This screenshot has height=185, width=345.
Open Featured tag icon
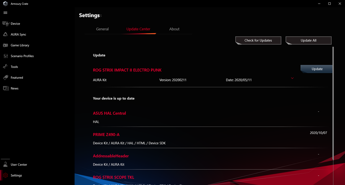[x=5, y=78]
